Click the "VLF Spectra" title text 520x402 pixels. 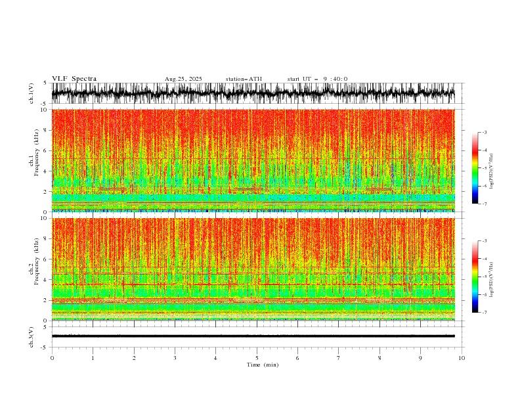[74, 79]
